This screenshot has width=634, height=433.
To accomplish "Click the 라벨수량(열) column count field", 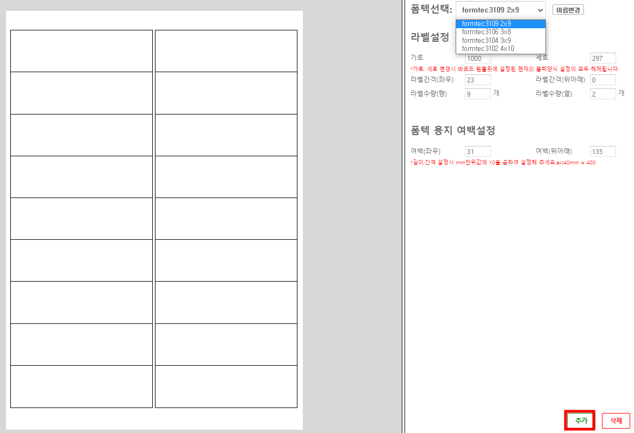I will [602, 94].
